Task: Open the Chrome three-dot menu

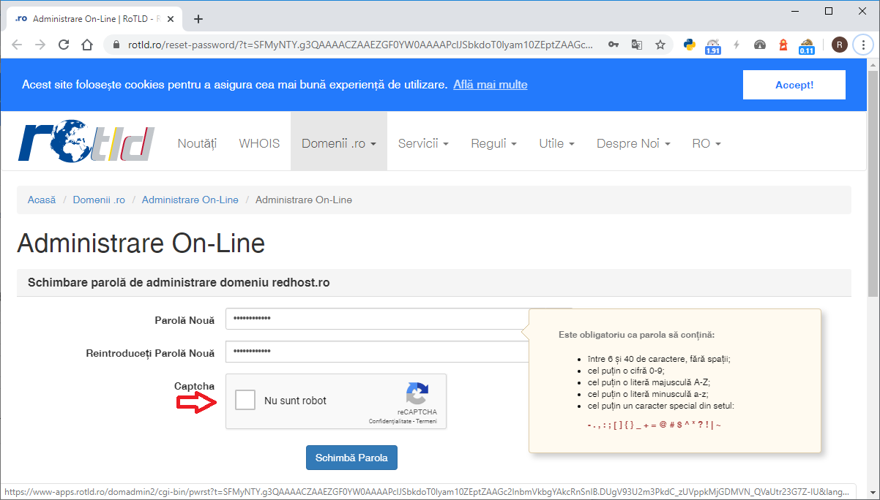Action: pyautogui.click(x=863, y=45)
